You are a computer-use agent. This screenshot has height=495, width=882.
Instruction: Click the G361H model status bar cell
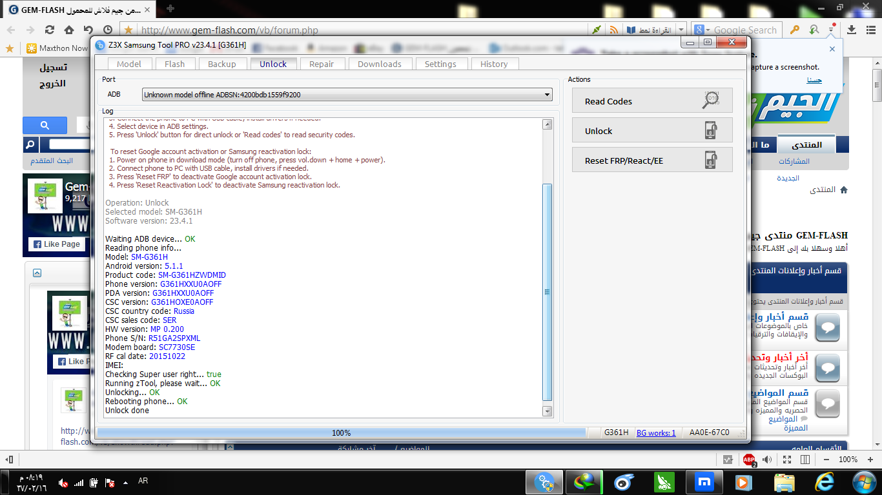(x=616, y=432)
